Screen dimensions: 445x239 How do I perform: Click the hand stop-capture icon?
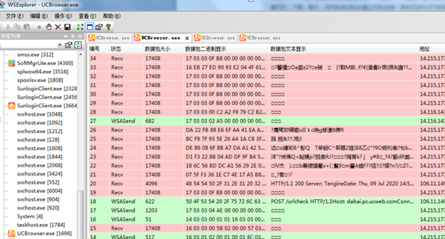tap(48, 27)
